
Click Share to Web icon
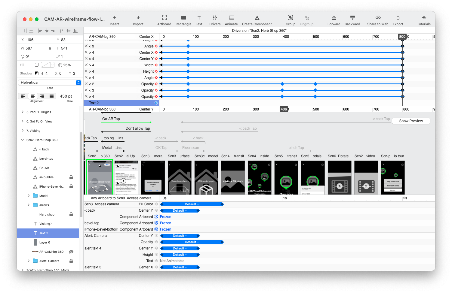(378, 18)
